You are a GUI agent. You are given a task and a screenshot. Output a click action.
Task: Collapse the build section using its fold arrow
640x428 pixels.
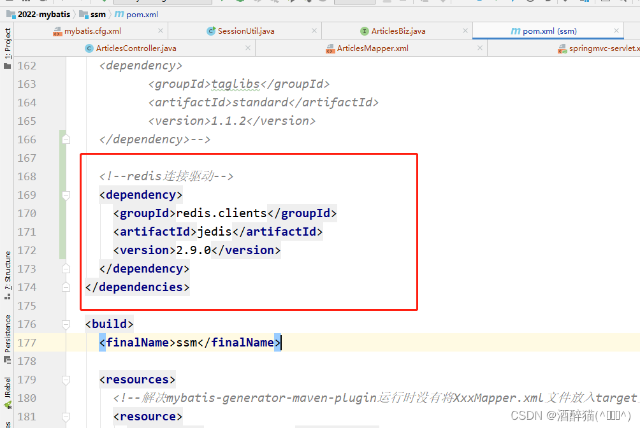point(65,324)
